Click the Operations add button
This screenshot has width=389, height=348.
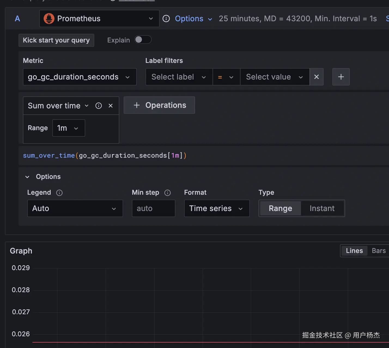coord(159,105)
